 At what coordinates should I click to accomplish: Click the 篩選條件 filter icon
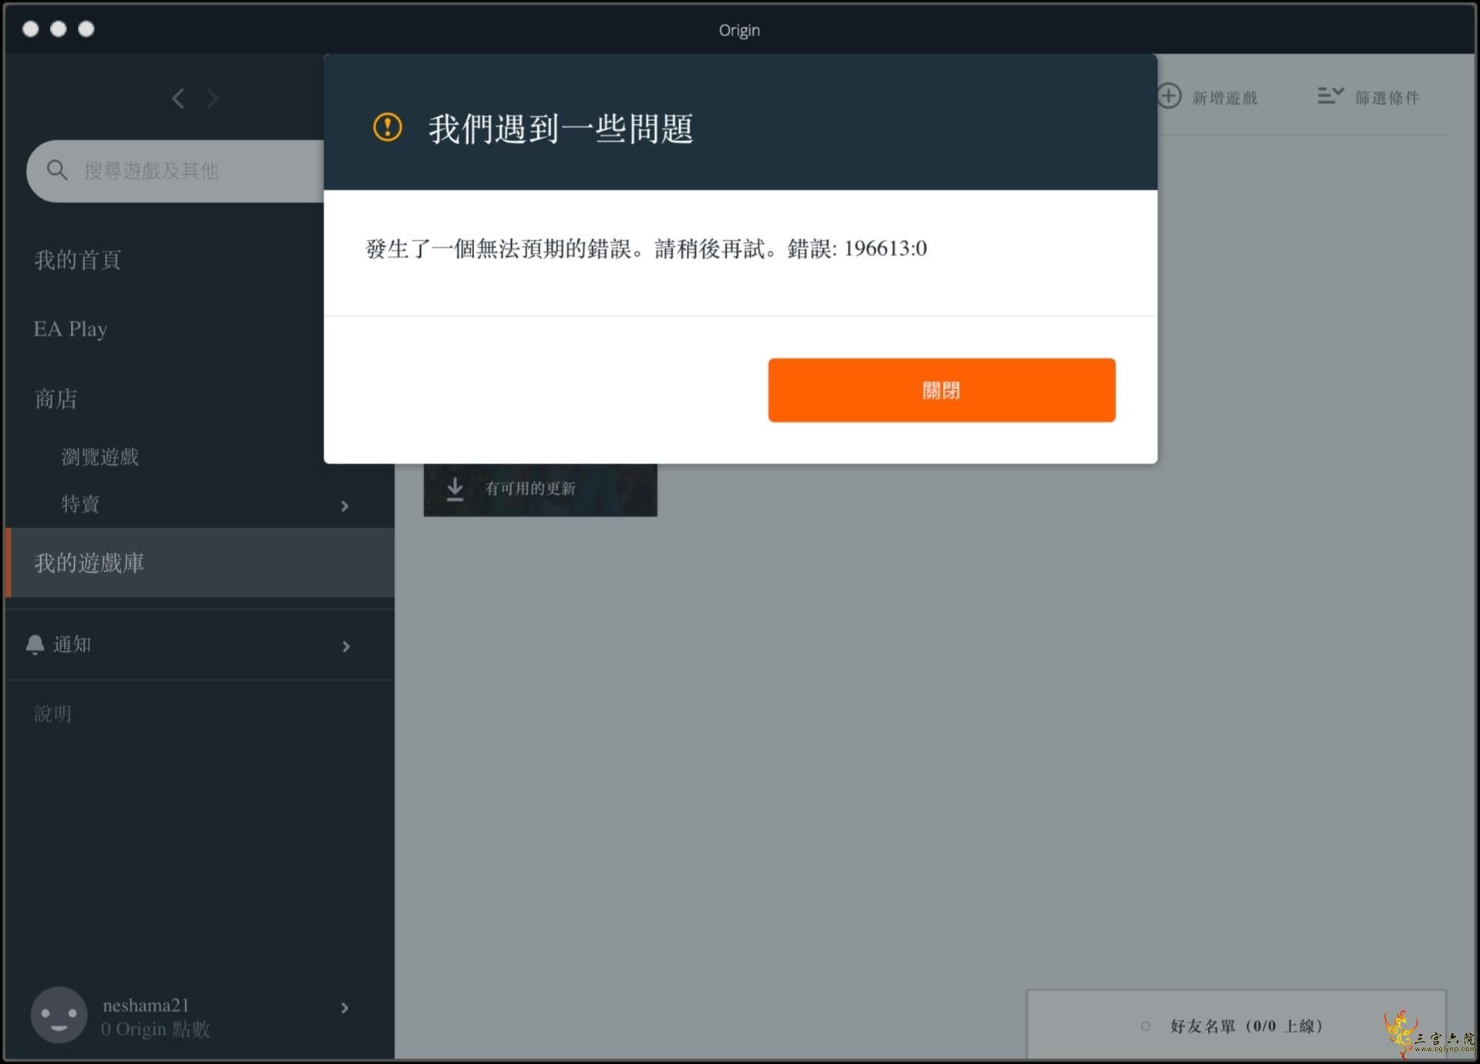coord(1330,96)
